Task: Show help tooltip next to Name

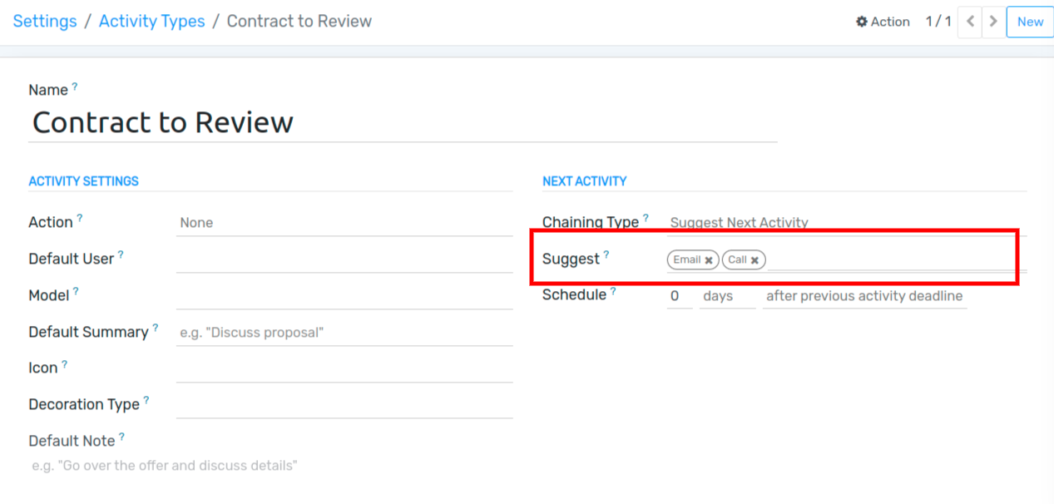Action: tap(75, 86)
